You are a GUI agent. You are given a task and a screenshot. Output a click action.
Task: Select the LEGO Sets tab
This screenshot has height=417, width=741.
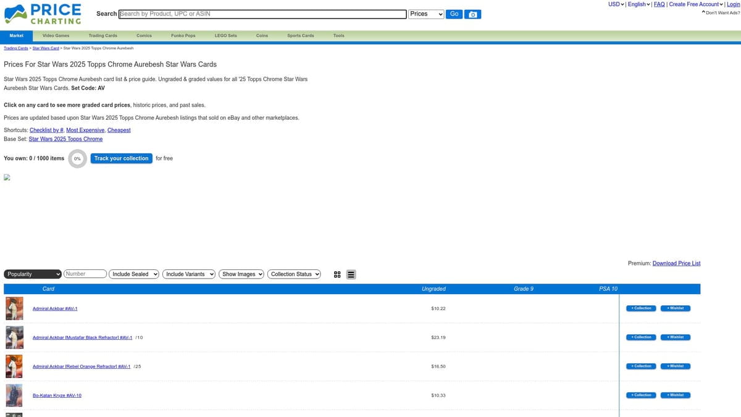point(226,36)
